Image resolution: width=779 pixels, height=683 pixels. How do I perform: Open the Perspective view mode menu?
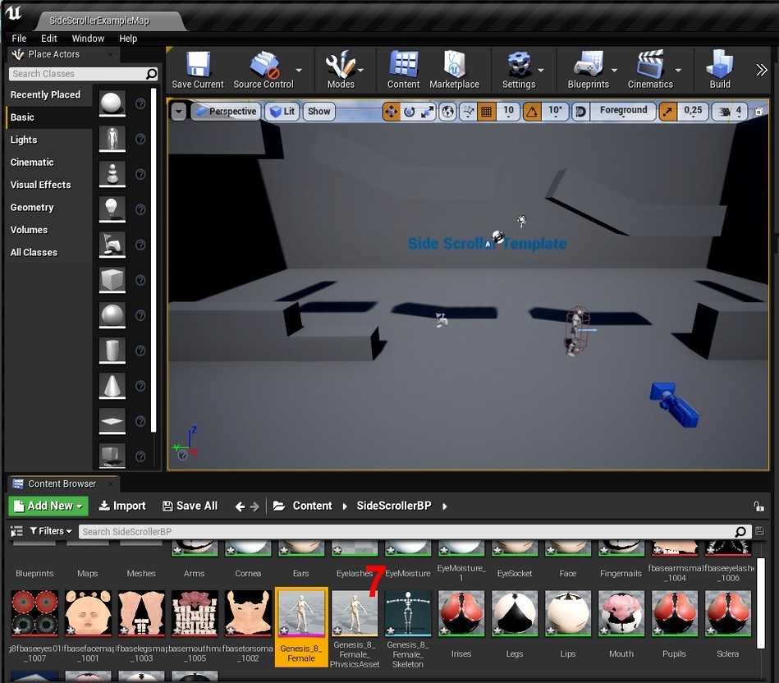[226, 112]
